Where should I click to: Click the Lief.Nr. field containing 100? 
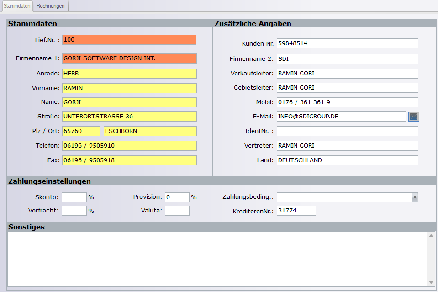pos(129,40)
